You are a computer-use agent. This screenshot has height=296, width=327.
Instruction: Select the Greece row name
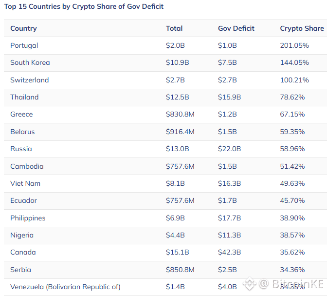21,114
